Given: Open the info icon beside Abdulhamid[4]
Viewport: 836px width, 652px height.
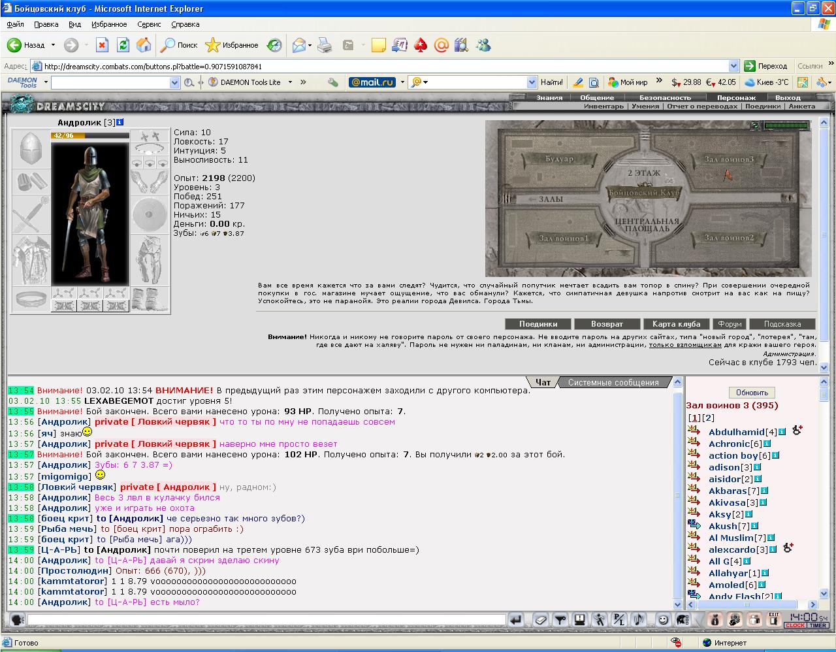Looking at the screenshot, I should point(782,432).
